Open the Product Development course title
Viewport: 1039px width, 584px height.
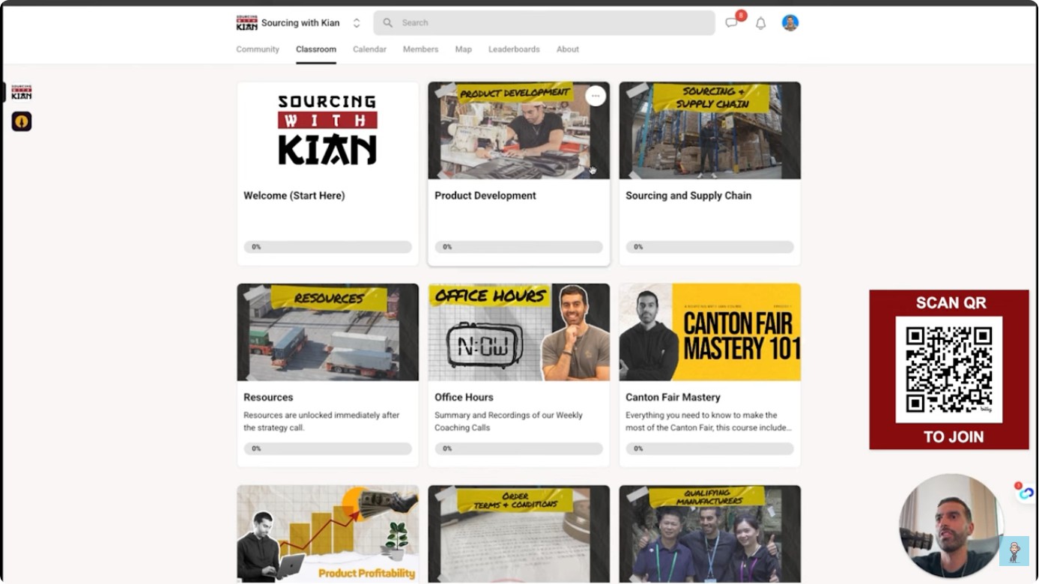tap(485, 195)
